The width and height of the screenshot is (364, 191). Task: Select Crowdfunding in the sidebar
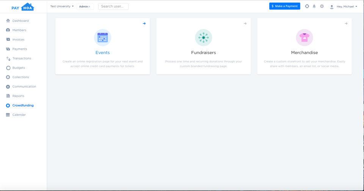pyautogui.click(x=23, y=105)
